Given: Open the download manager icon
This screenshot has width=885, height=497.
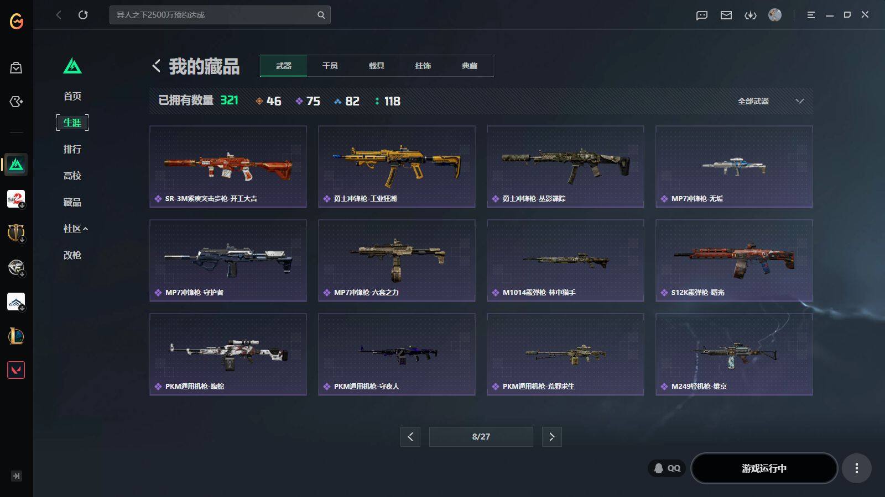Looking at the screenshot, I should click(x=751, y=15).
